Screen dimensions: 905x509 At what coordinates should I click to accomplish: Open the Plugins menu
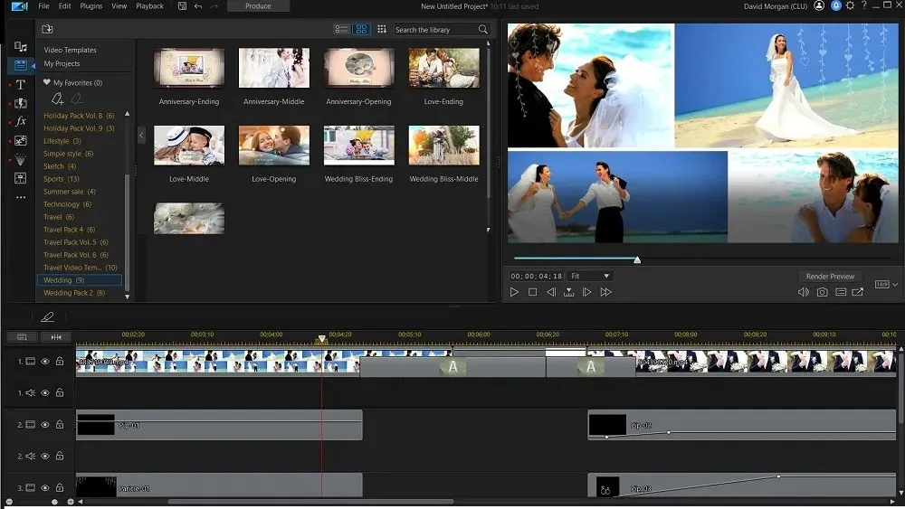point(90,6)
